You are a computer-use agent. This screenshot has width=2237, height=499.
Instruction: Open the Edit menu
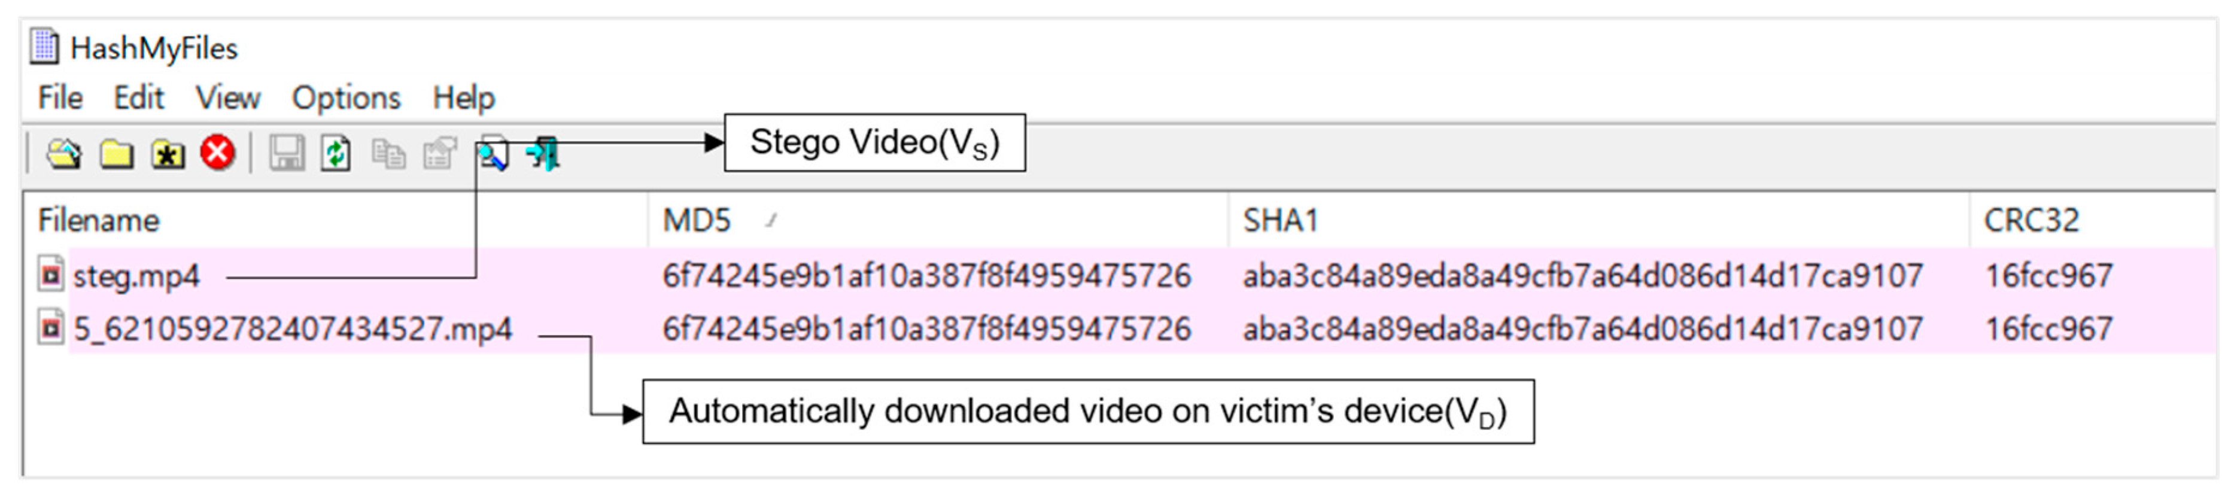(x=139, y=98)
